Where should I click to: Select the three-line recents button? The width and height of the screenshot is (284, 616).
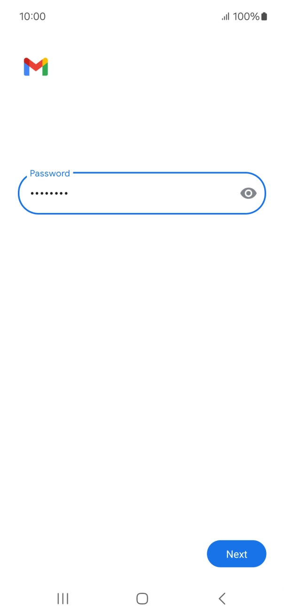pyautogui.click(x=63, y=598)
